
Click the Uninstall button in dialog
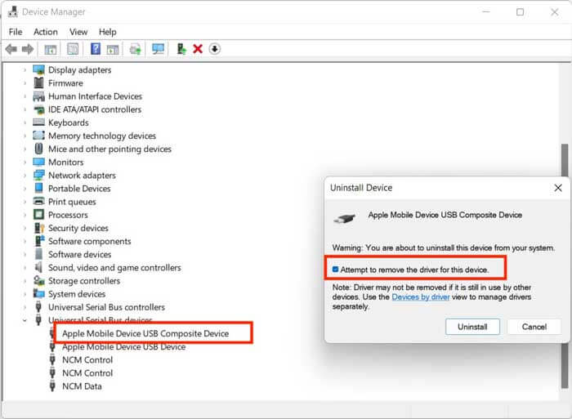(x=472, y=327)
